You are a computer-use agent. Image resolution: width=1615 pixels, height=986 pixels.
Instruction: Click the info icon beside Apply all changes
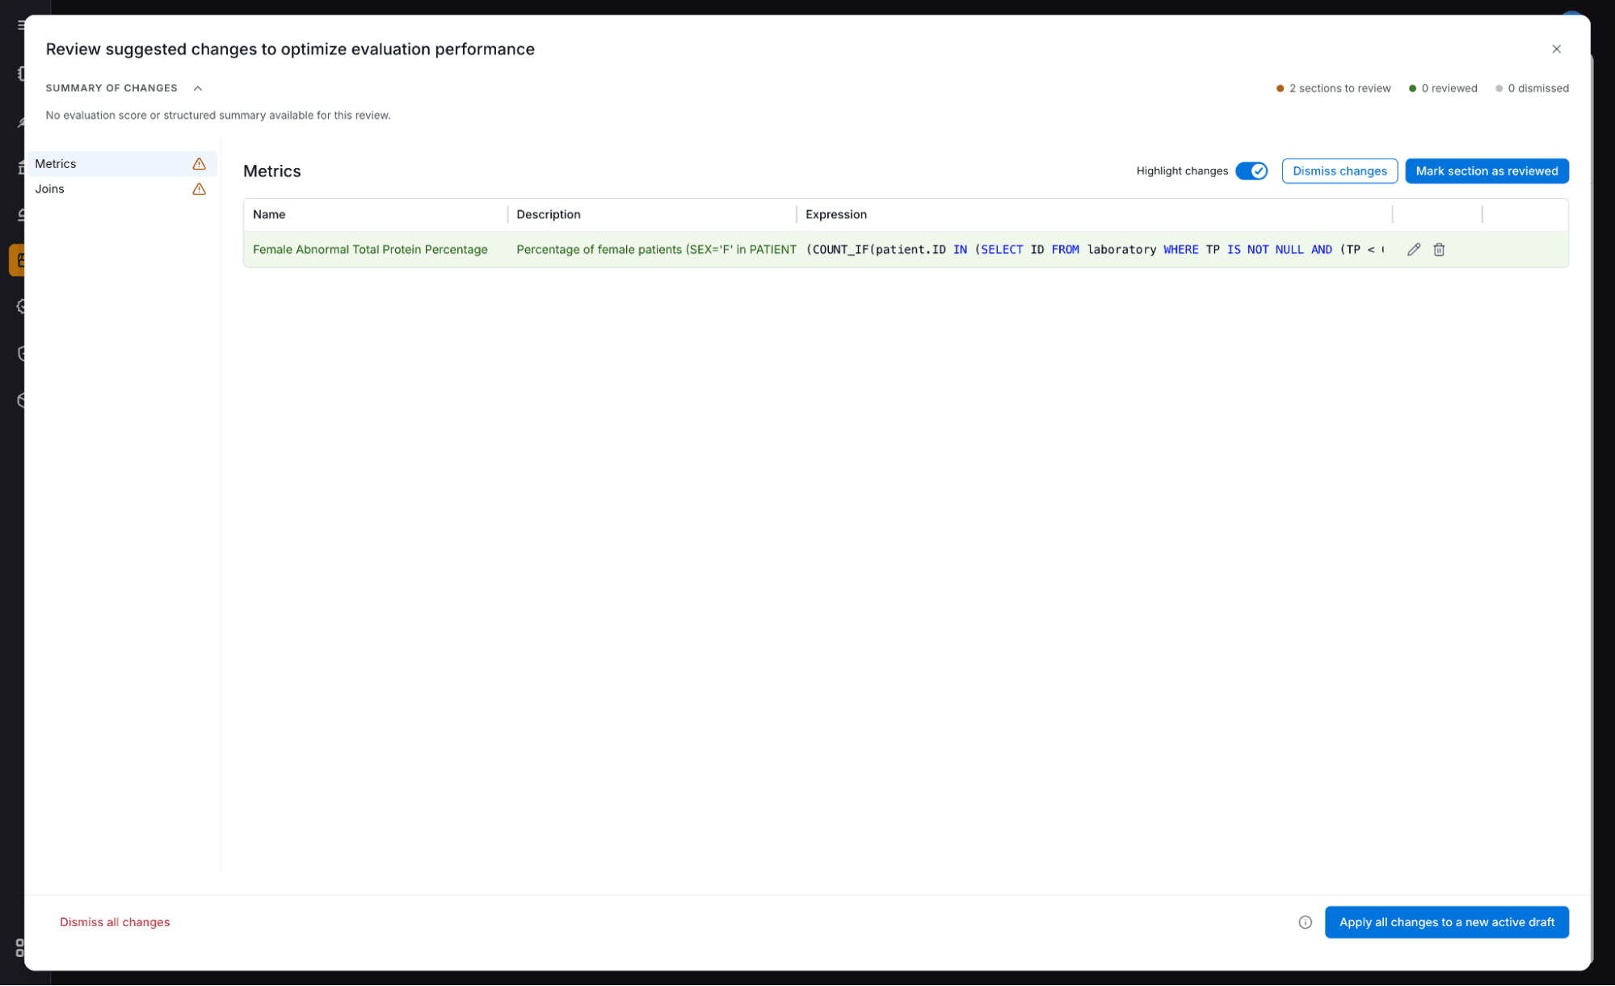[x=1305, y=922]
